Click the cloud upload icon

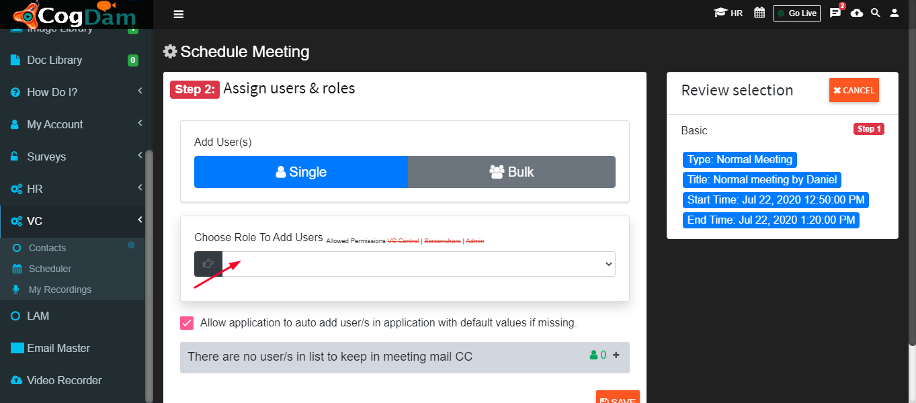click(x=857, y=13)
